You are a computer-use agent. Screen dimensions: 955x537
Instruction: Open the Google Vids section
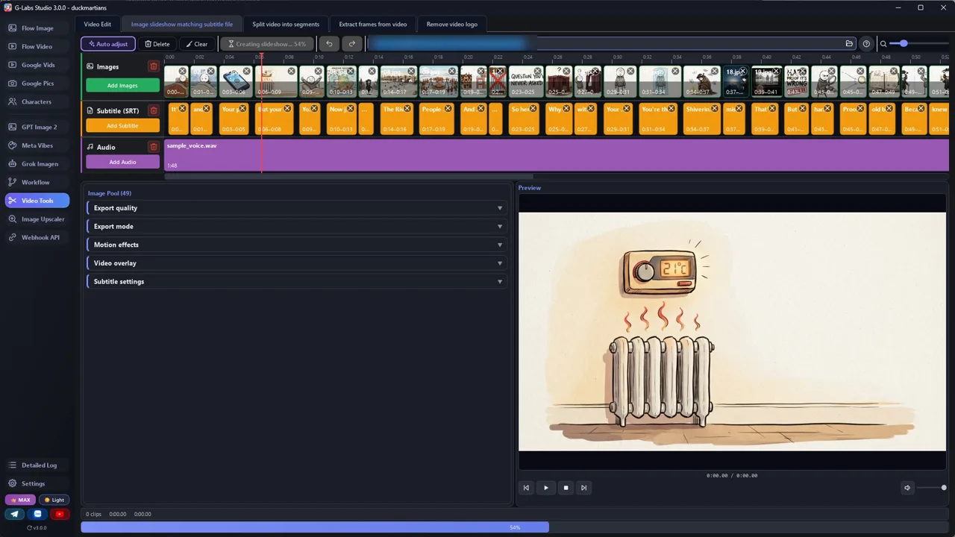(x=37, y=65)
